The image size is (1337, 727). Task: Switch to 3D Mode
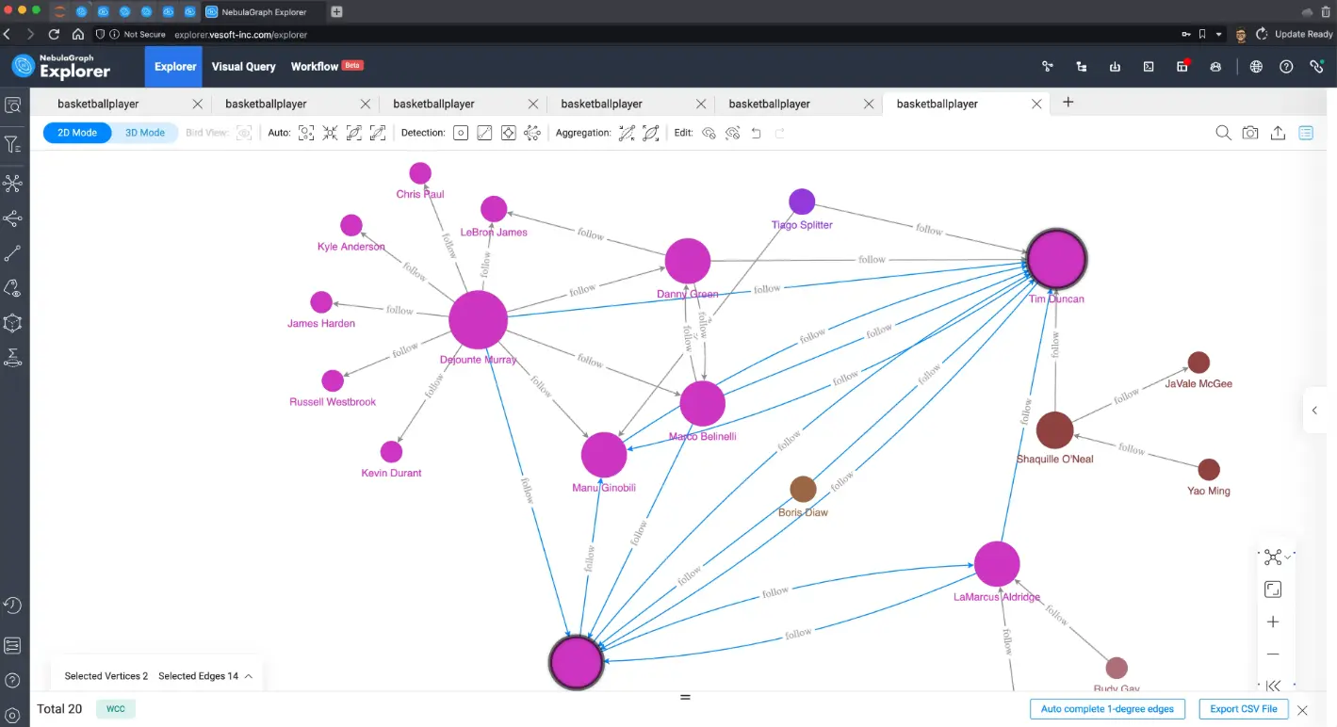point(145,133)
